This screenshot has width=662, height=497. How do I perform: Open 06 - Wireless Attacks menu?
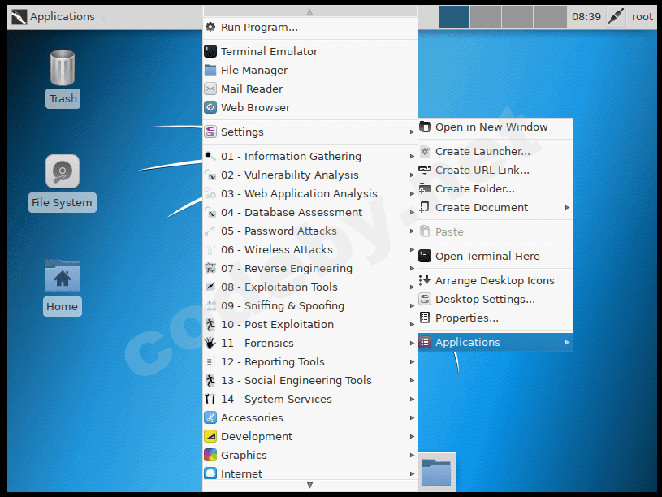310,249
